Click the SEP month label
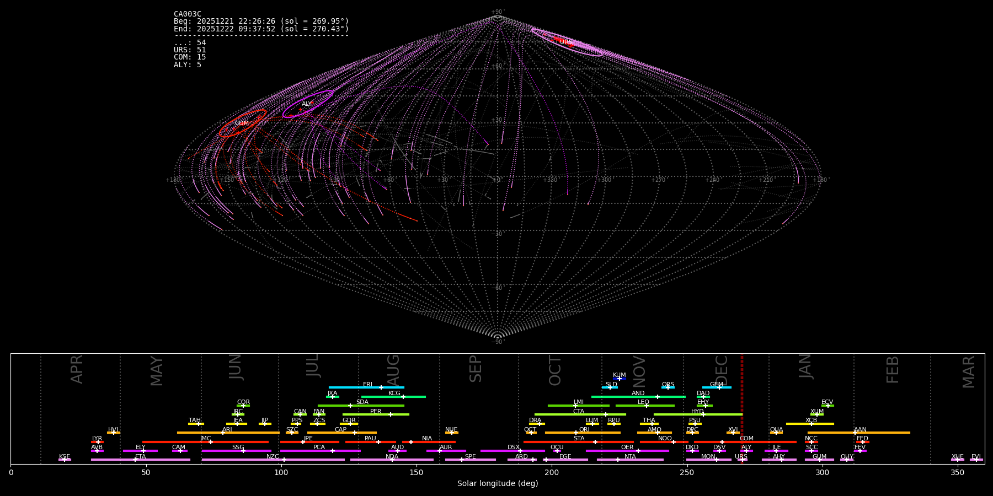Image resolution: width=993 pixels, height=496 pixels. pyautogui.click(x=476, y=368)
